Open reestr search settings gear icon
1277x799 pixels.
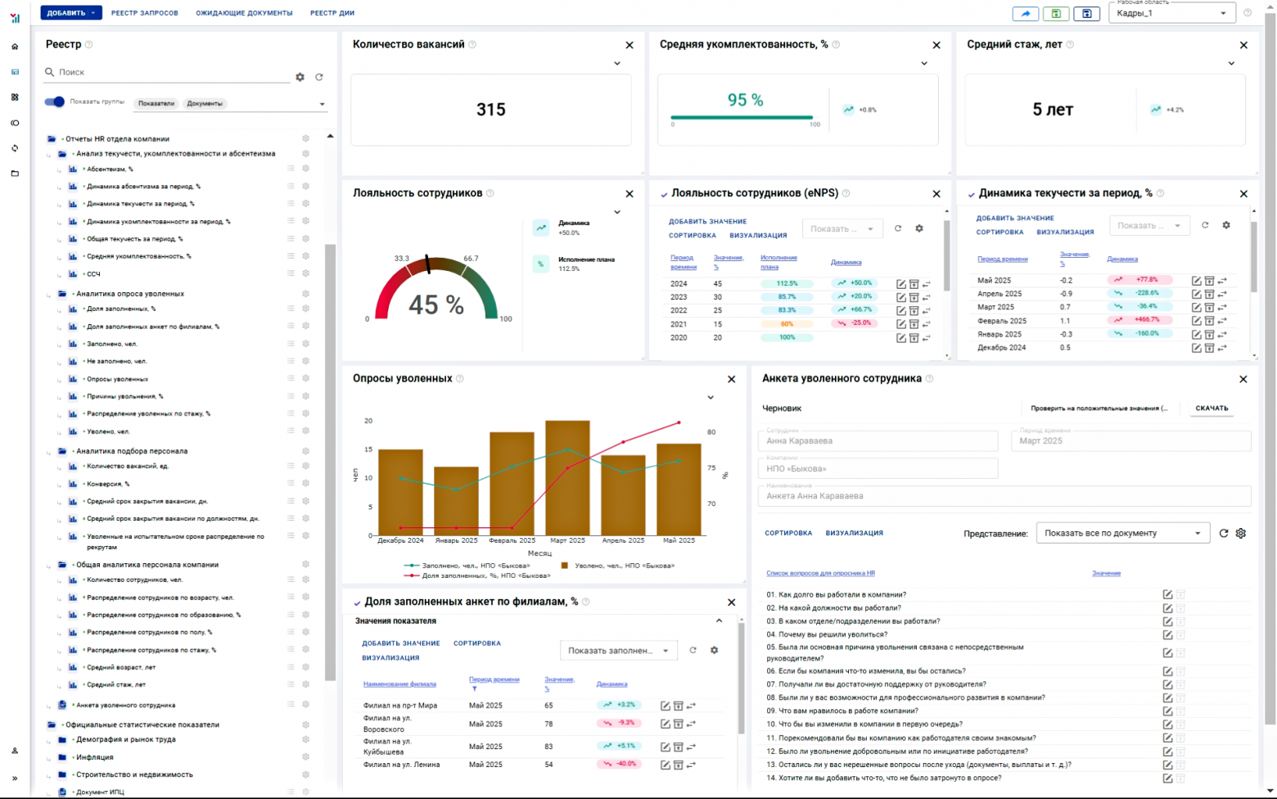(x=300, y=76)
